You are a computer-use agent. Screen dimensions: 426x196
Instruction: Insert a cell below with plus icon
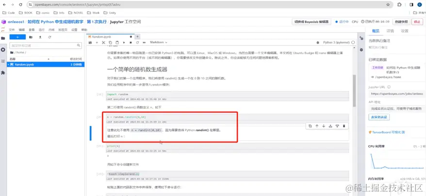point(97,43)
